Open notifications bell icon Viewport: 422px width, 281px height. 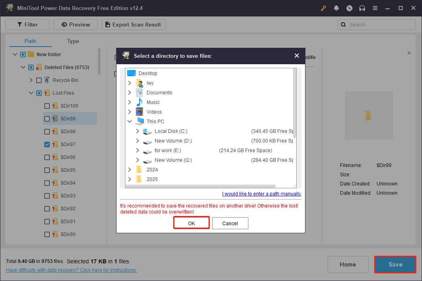[x=336, y=8]
